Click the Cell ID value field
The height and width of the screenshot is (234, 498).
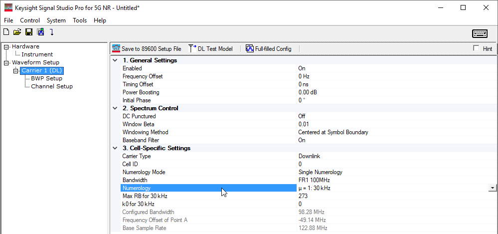397,164
